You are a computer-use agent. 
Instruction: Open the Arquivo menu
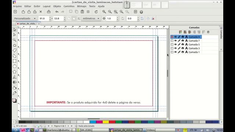tap(17, 6)
